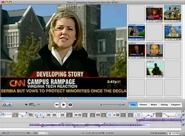Play the movie full screen
This screenshot has height=136, width=185.
(70, 105)
